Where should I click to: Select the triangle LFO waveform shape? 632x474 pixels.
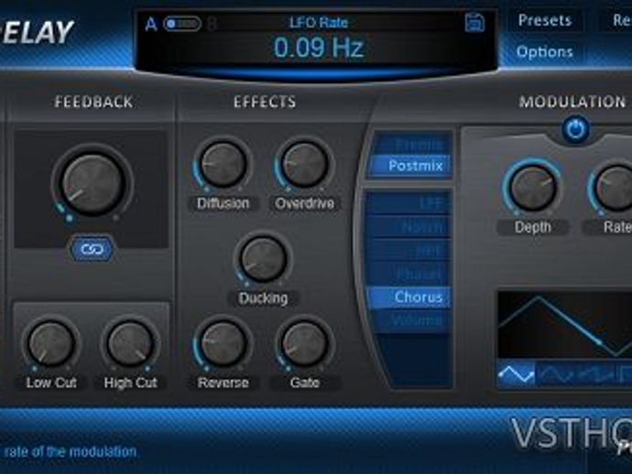[x=517, y=374]
